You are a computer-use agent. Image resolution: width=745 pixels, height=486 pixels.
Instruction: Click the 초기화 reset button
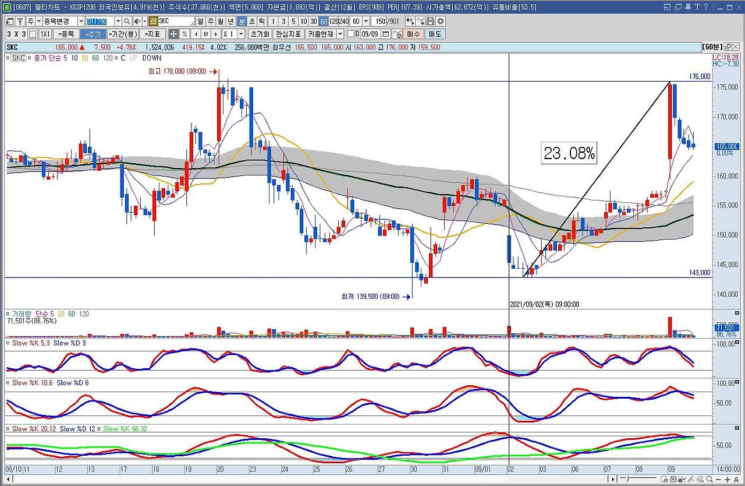pos(260,34)
